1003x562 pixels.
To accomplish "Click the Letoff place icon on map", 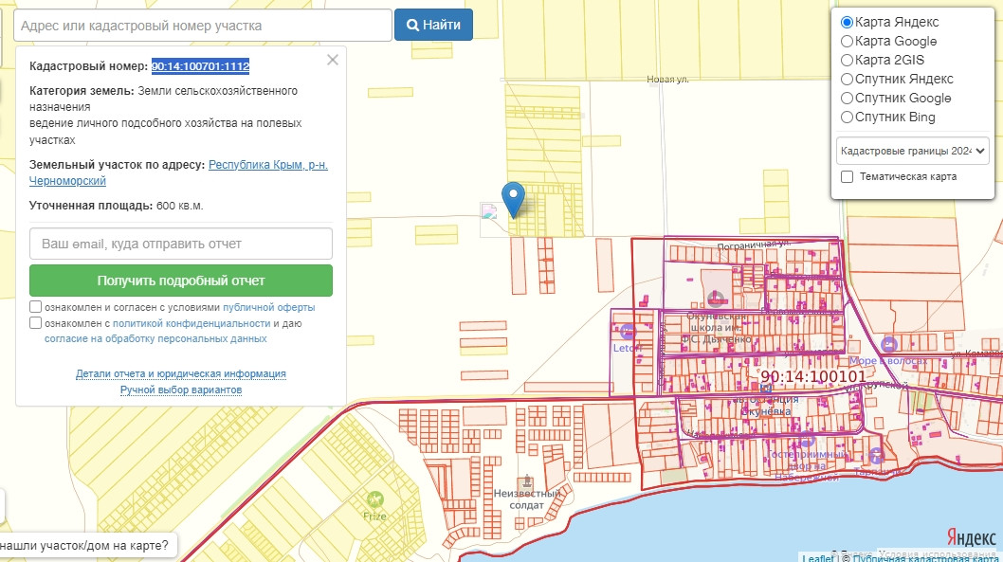I will 627,331.
